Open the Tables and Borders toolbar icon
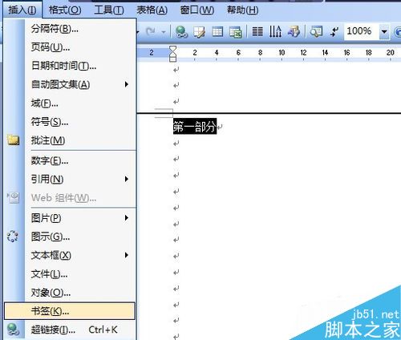 pyautogui.click(x=200, y=32)
